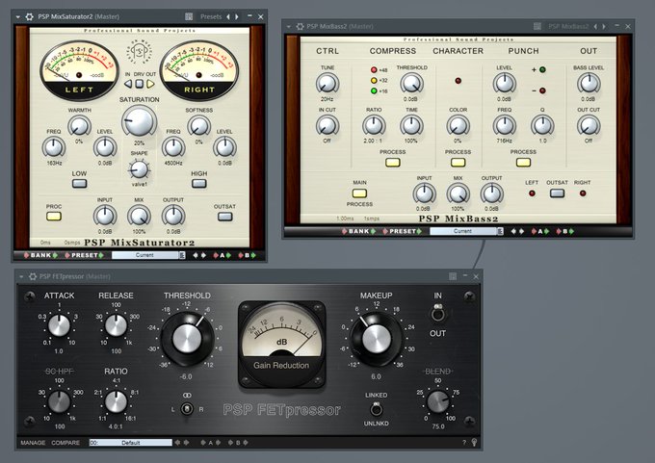Select DRV metering button on MixSaturator2
Image resolution: width=655 pixels, height=463 pixels.
point(140,84)
